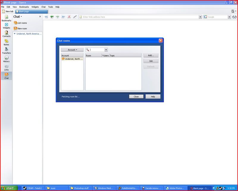Open the Widgets panel in sidebar
This screenshot has width=238, height=191.
point(6,26)
